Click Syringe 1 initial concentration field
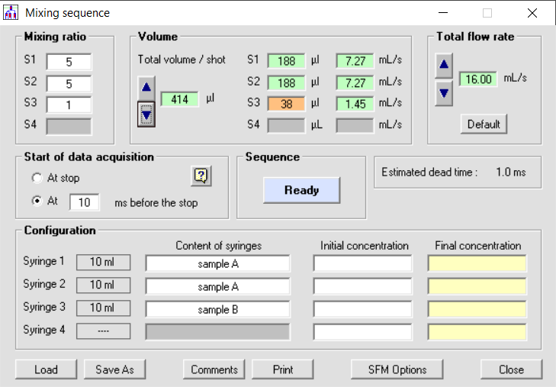The width and height of the screenshot is (556, 387). (363, 263)
